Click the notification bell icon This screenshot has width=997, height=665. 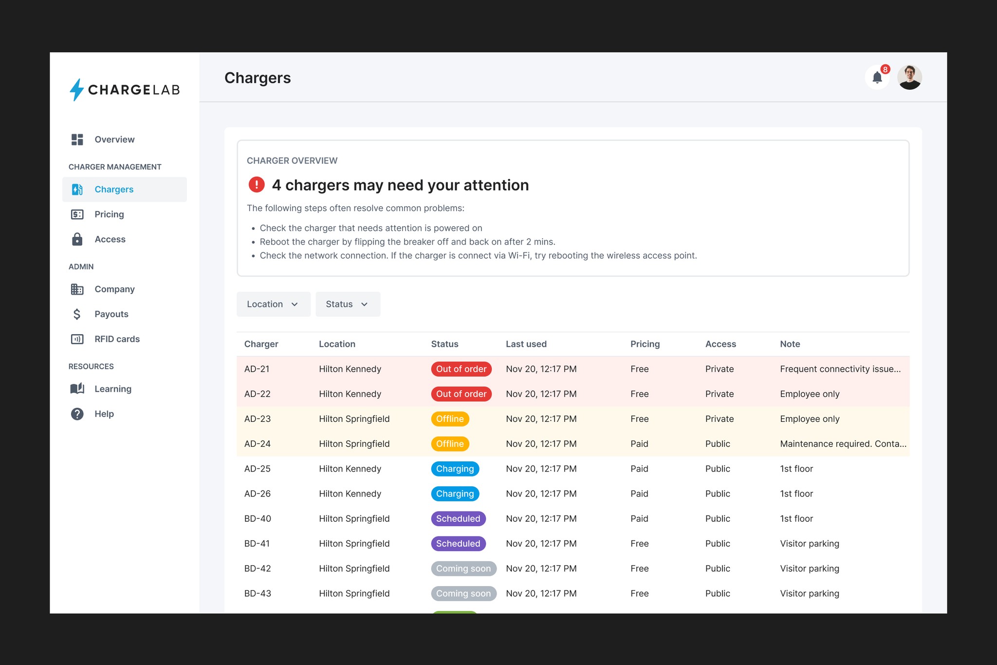point(877,77)
